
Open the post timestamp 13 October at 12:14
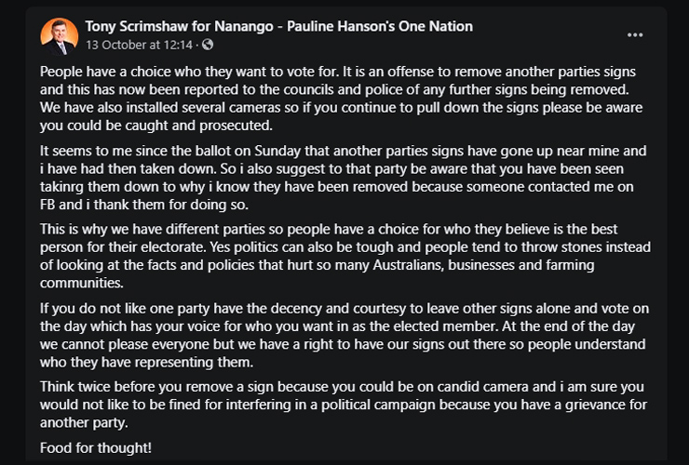tap(140, 45)
